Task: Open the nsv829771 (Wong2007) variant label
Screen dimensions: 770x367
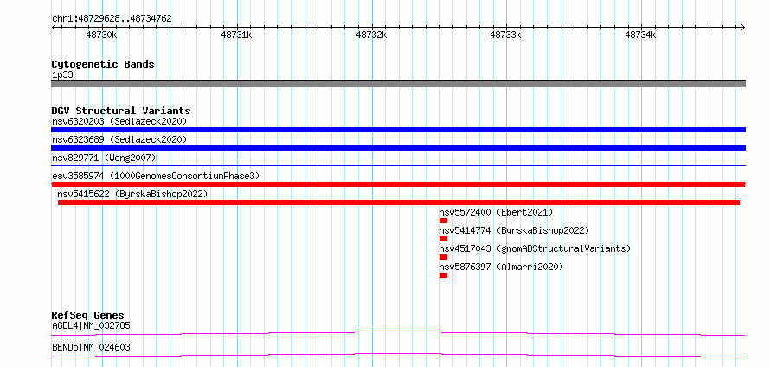Action: (x=104, y=158)
